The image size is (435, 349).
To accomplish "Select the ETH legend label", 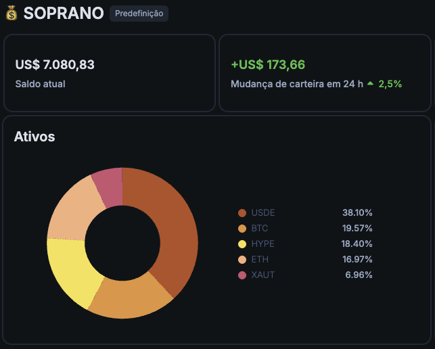I will point(260,260).
